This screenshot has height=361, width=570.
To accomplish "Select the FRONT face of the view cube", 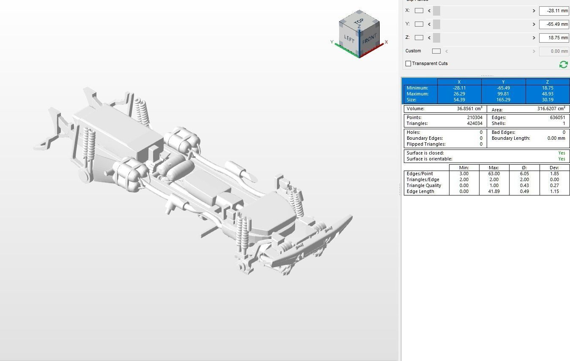I will (x=369, y=39).
